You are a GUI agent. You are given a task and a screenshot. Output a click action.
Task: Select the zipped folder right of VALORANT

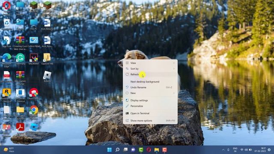coord(47,59)
